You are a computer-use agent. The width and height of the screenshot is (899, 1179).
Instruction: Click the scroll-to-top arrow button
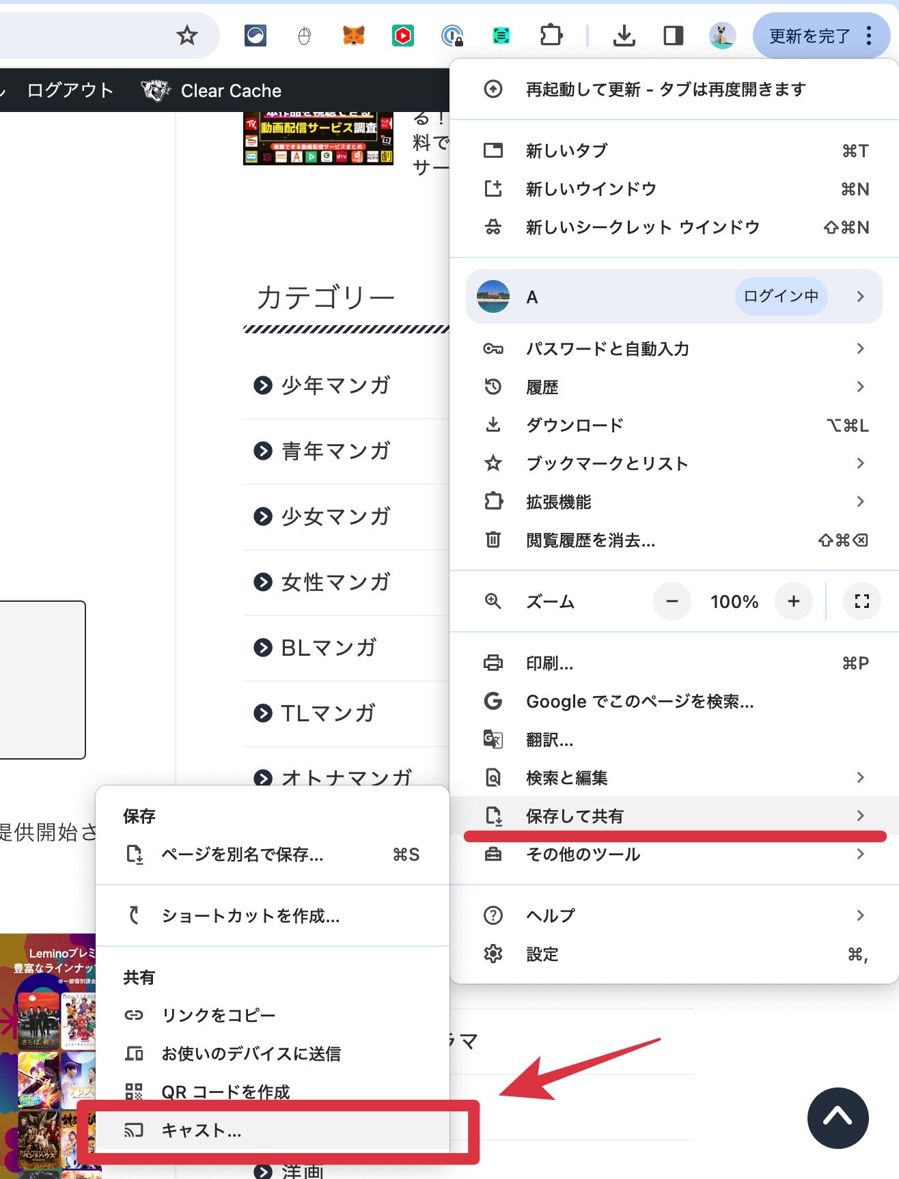(x=838, y=1118)
